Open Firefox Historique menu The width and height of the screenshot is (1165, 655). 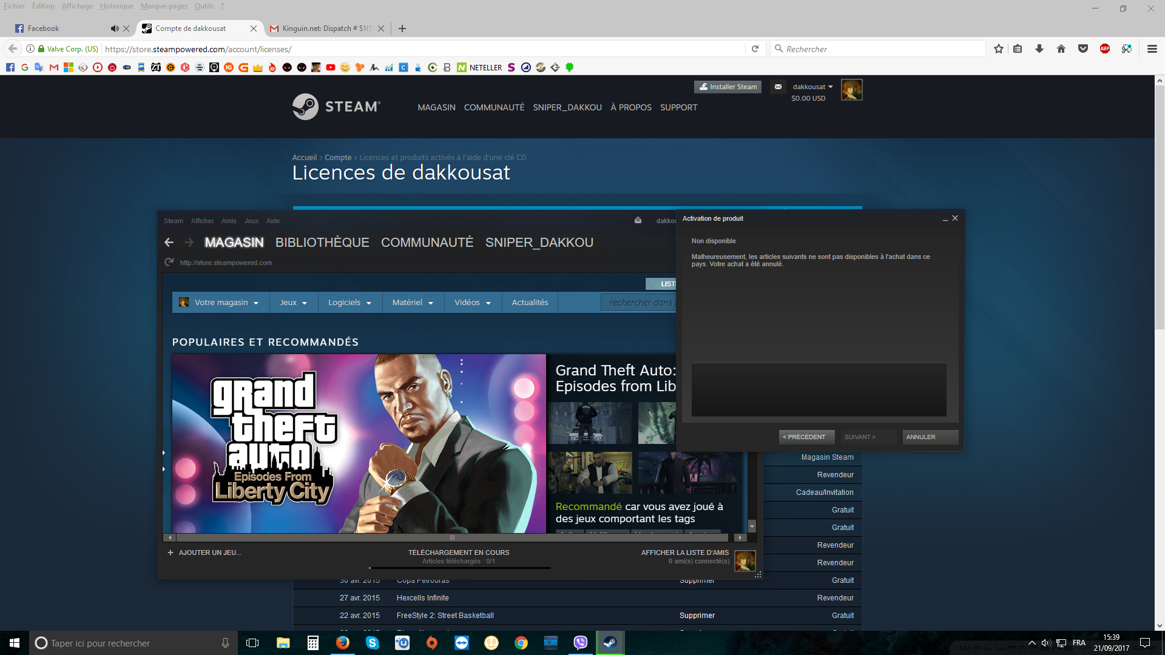[x=116, y=6]
